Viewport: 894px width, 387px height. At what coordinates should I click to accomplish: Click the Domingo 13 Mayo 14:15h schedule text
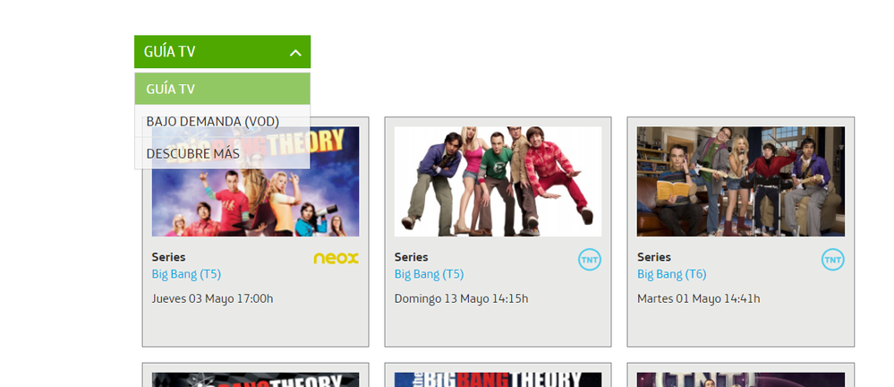click(461, 298)
